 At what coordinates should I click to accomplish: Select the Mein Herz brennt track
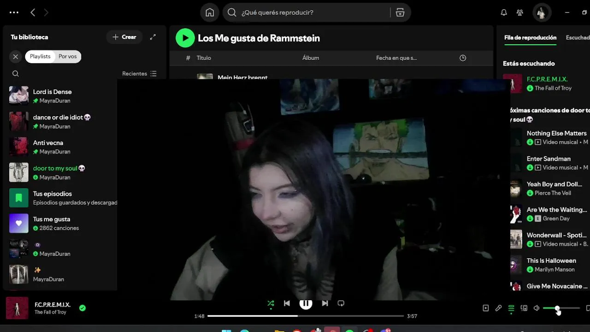[x=243, y=77]
